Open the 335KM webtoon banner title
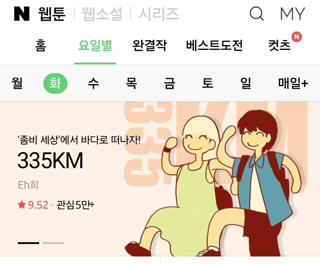320x264 pixels. click(x=50, y=161)
